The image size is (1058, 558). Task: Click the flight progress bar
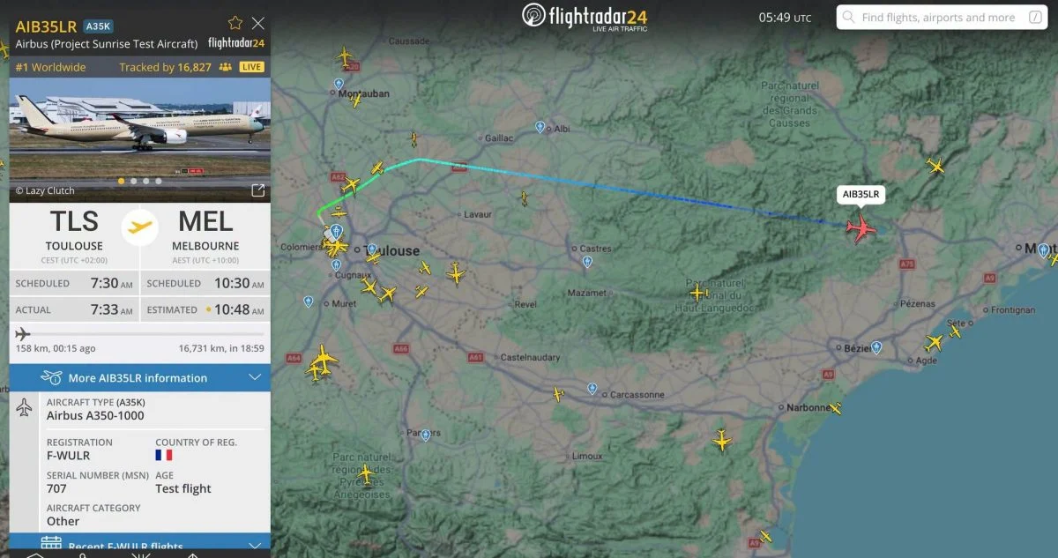[139, 334]
